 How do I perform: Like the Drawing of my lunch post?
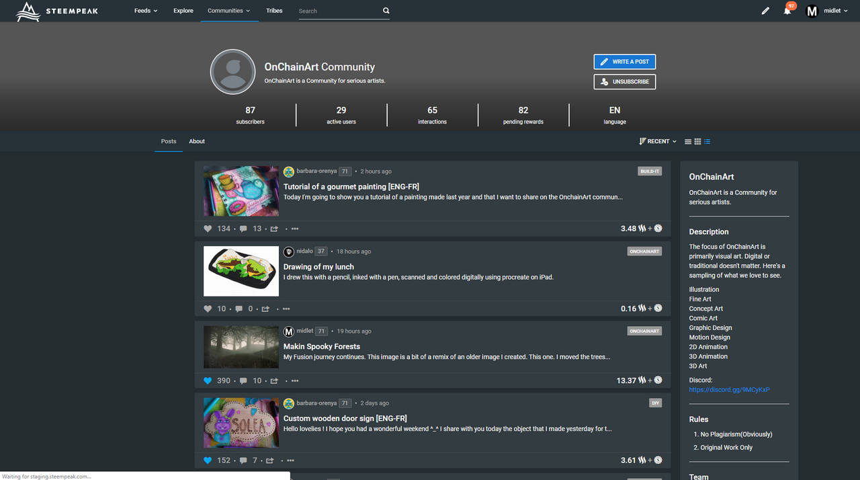click(208, 309)
